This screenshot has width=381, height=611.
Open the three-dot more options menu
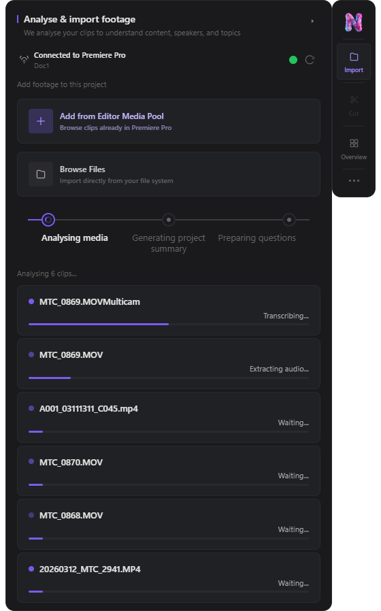[354, 181]
